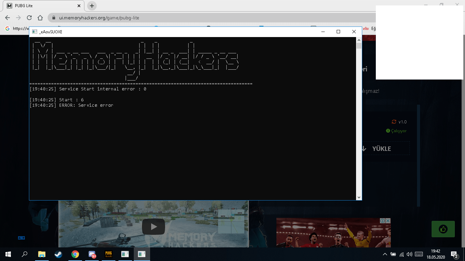This screenshot has height=261, width=465.
Task: Open Steam from the taskbar
Action: tap(58, 254)
